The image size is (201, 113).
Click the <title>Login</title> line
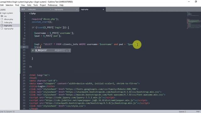coord(42,86)
